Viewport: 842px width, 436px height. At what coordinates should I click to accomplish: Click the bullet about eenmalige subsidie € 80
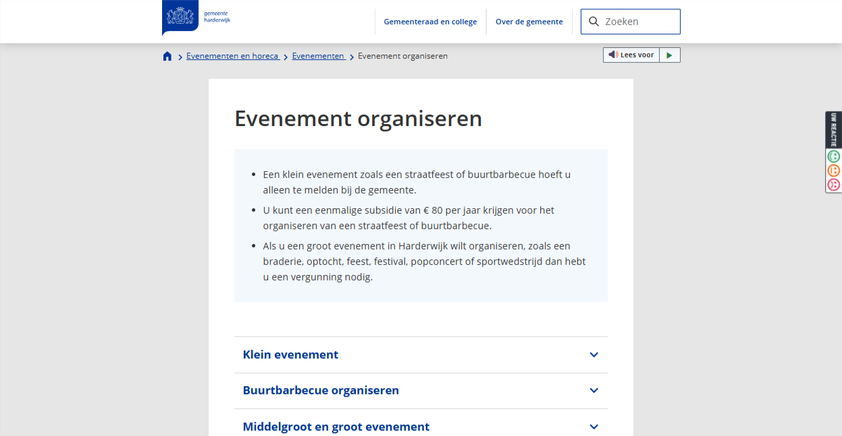[409, 218]
